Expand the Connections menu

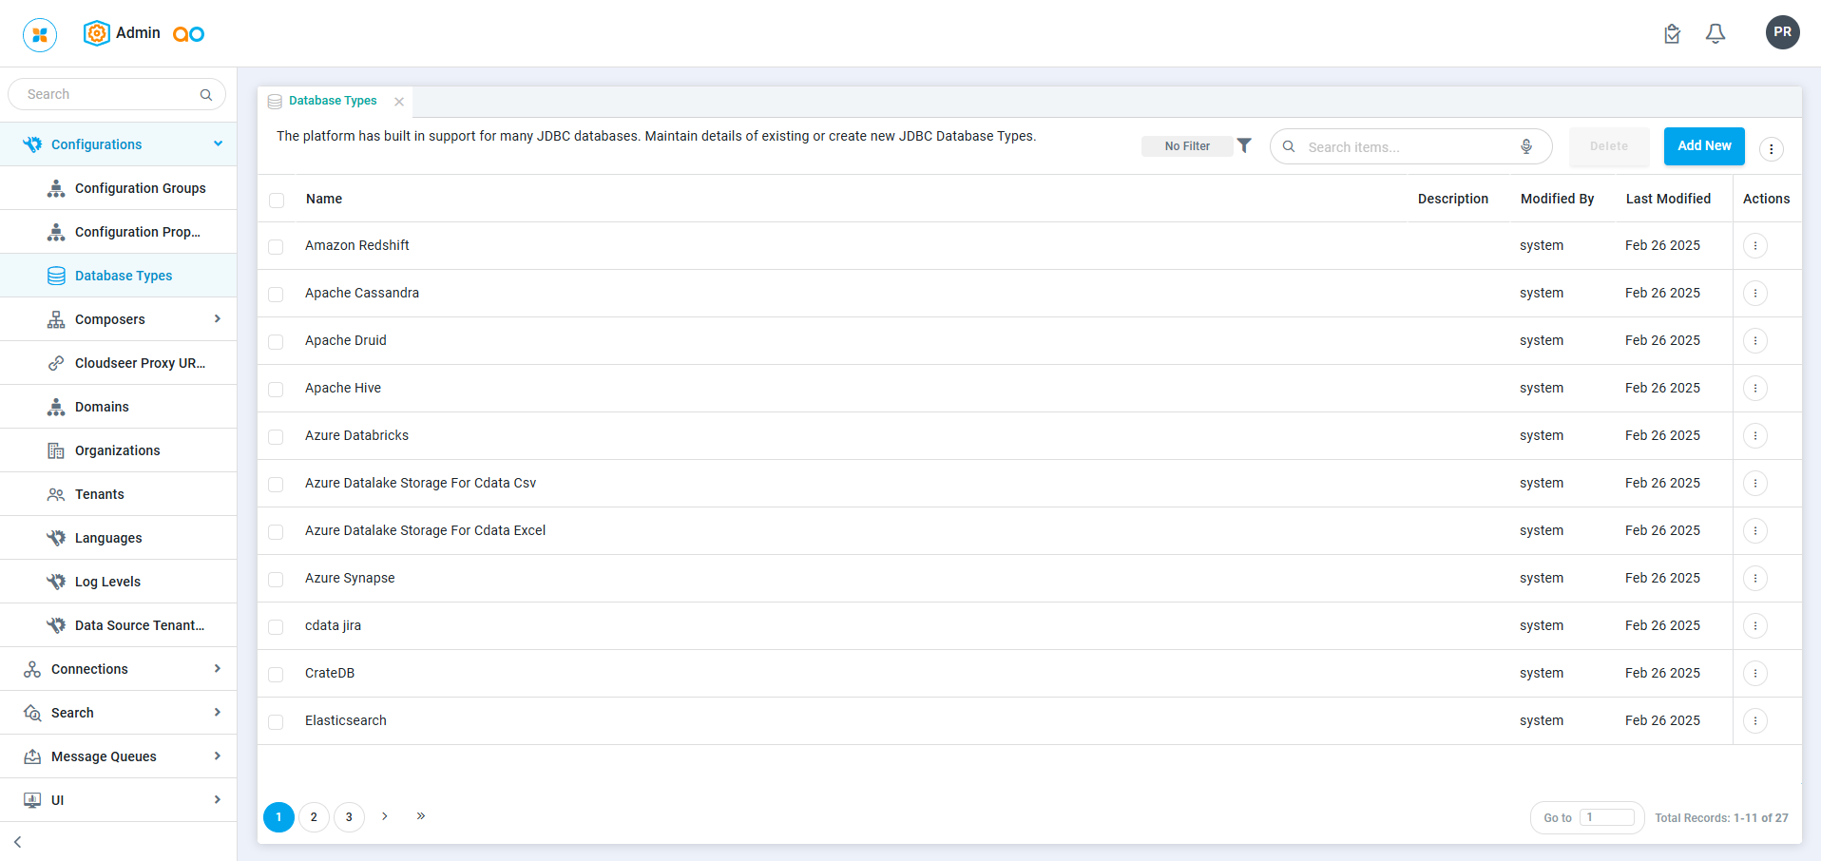[217, 669]
